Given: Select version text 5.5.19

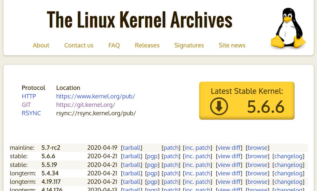Looking at the screenshot, I should click(49, 165).
